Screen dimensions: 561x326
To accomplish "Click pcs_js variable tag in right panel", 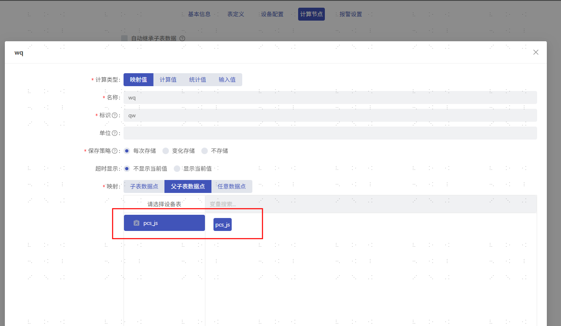I will pyautogui.click(x=222, y=224).
